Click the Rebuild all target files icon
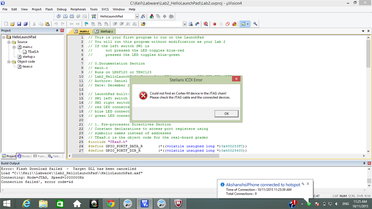Screen dimensions: 372x209 point(72,16)
